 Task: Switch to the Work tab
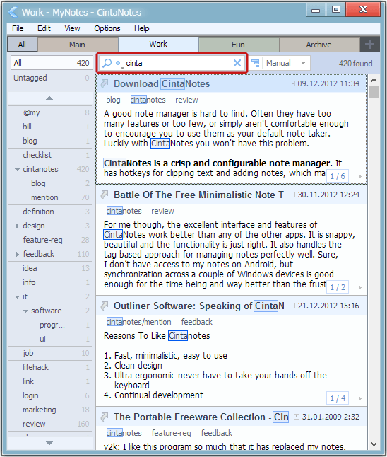point(158,44)
